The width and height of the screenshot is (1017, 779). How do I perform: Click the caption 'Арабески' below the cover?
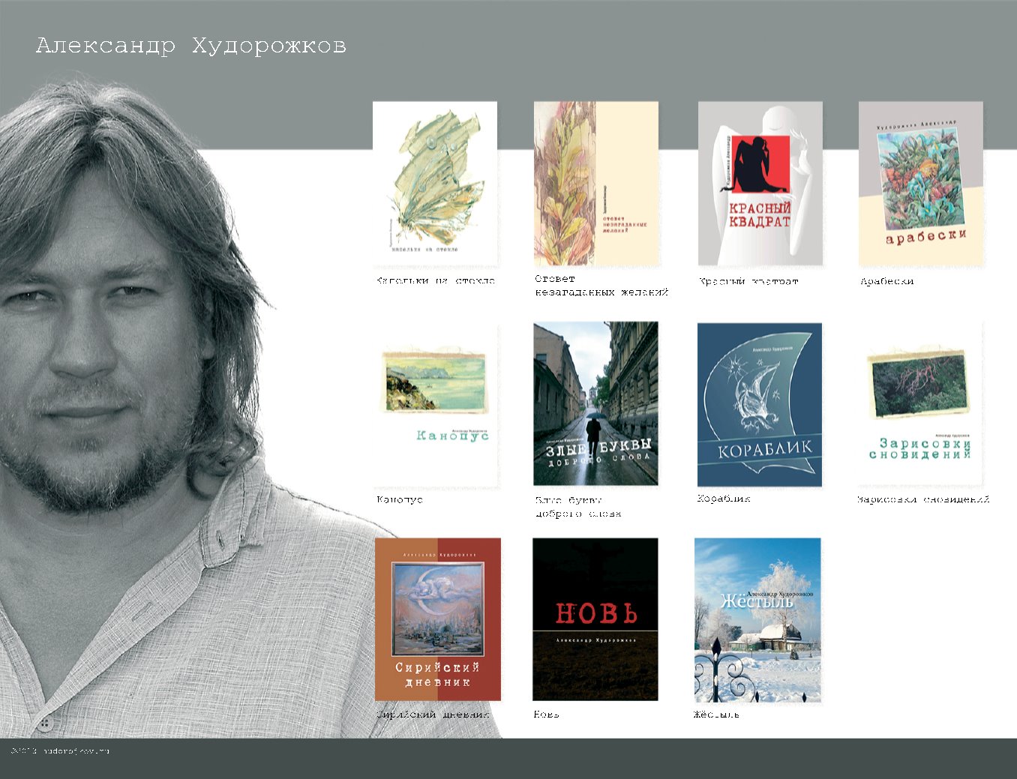[x=887, y=281]
